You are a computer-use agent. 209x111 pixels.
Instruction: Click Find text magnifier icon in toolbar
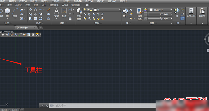click(x=16, y=35)
